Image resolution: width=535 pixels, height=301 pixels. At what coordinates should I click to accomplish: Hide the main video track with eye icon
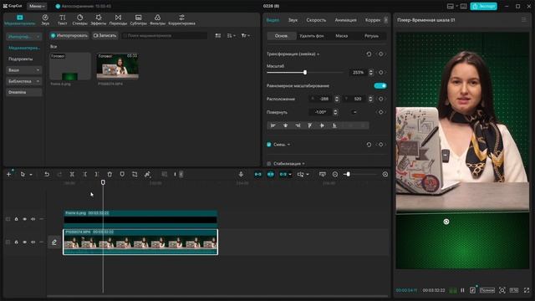(24, 242)
